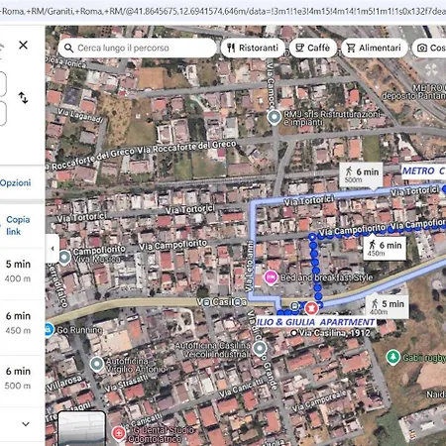Open the Opzioni link
This screenshot has height=446, width=446.
click(16, 182)
